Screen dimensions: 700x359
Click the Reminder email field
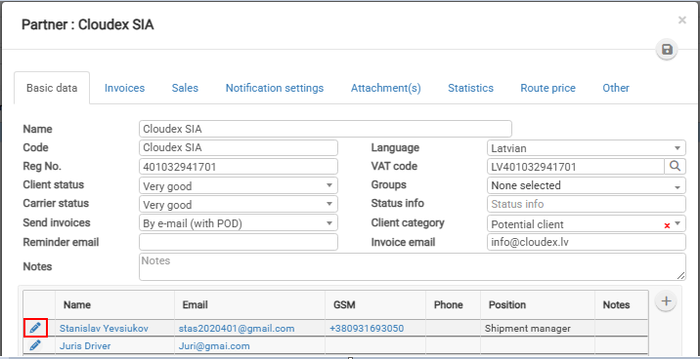239,242
